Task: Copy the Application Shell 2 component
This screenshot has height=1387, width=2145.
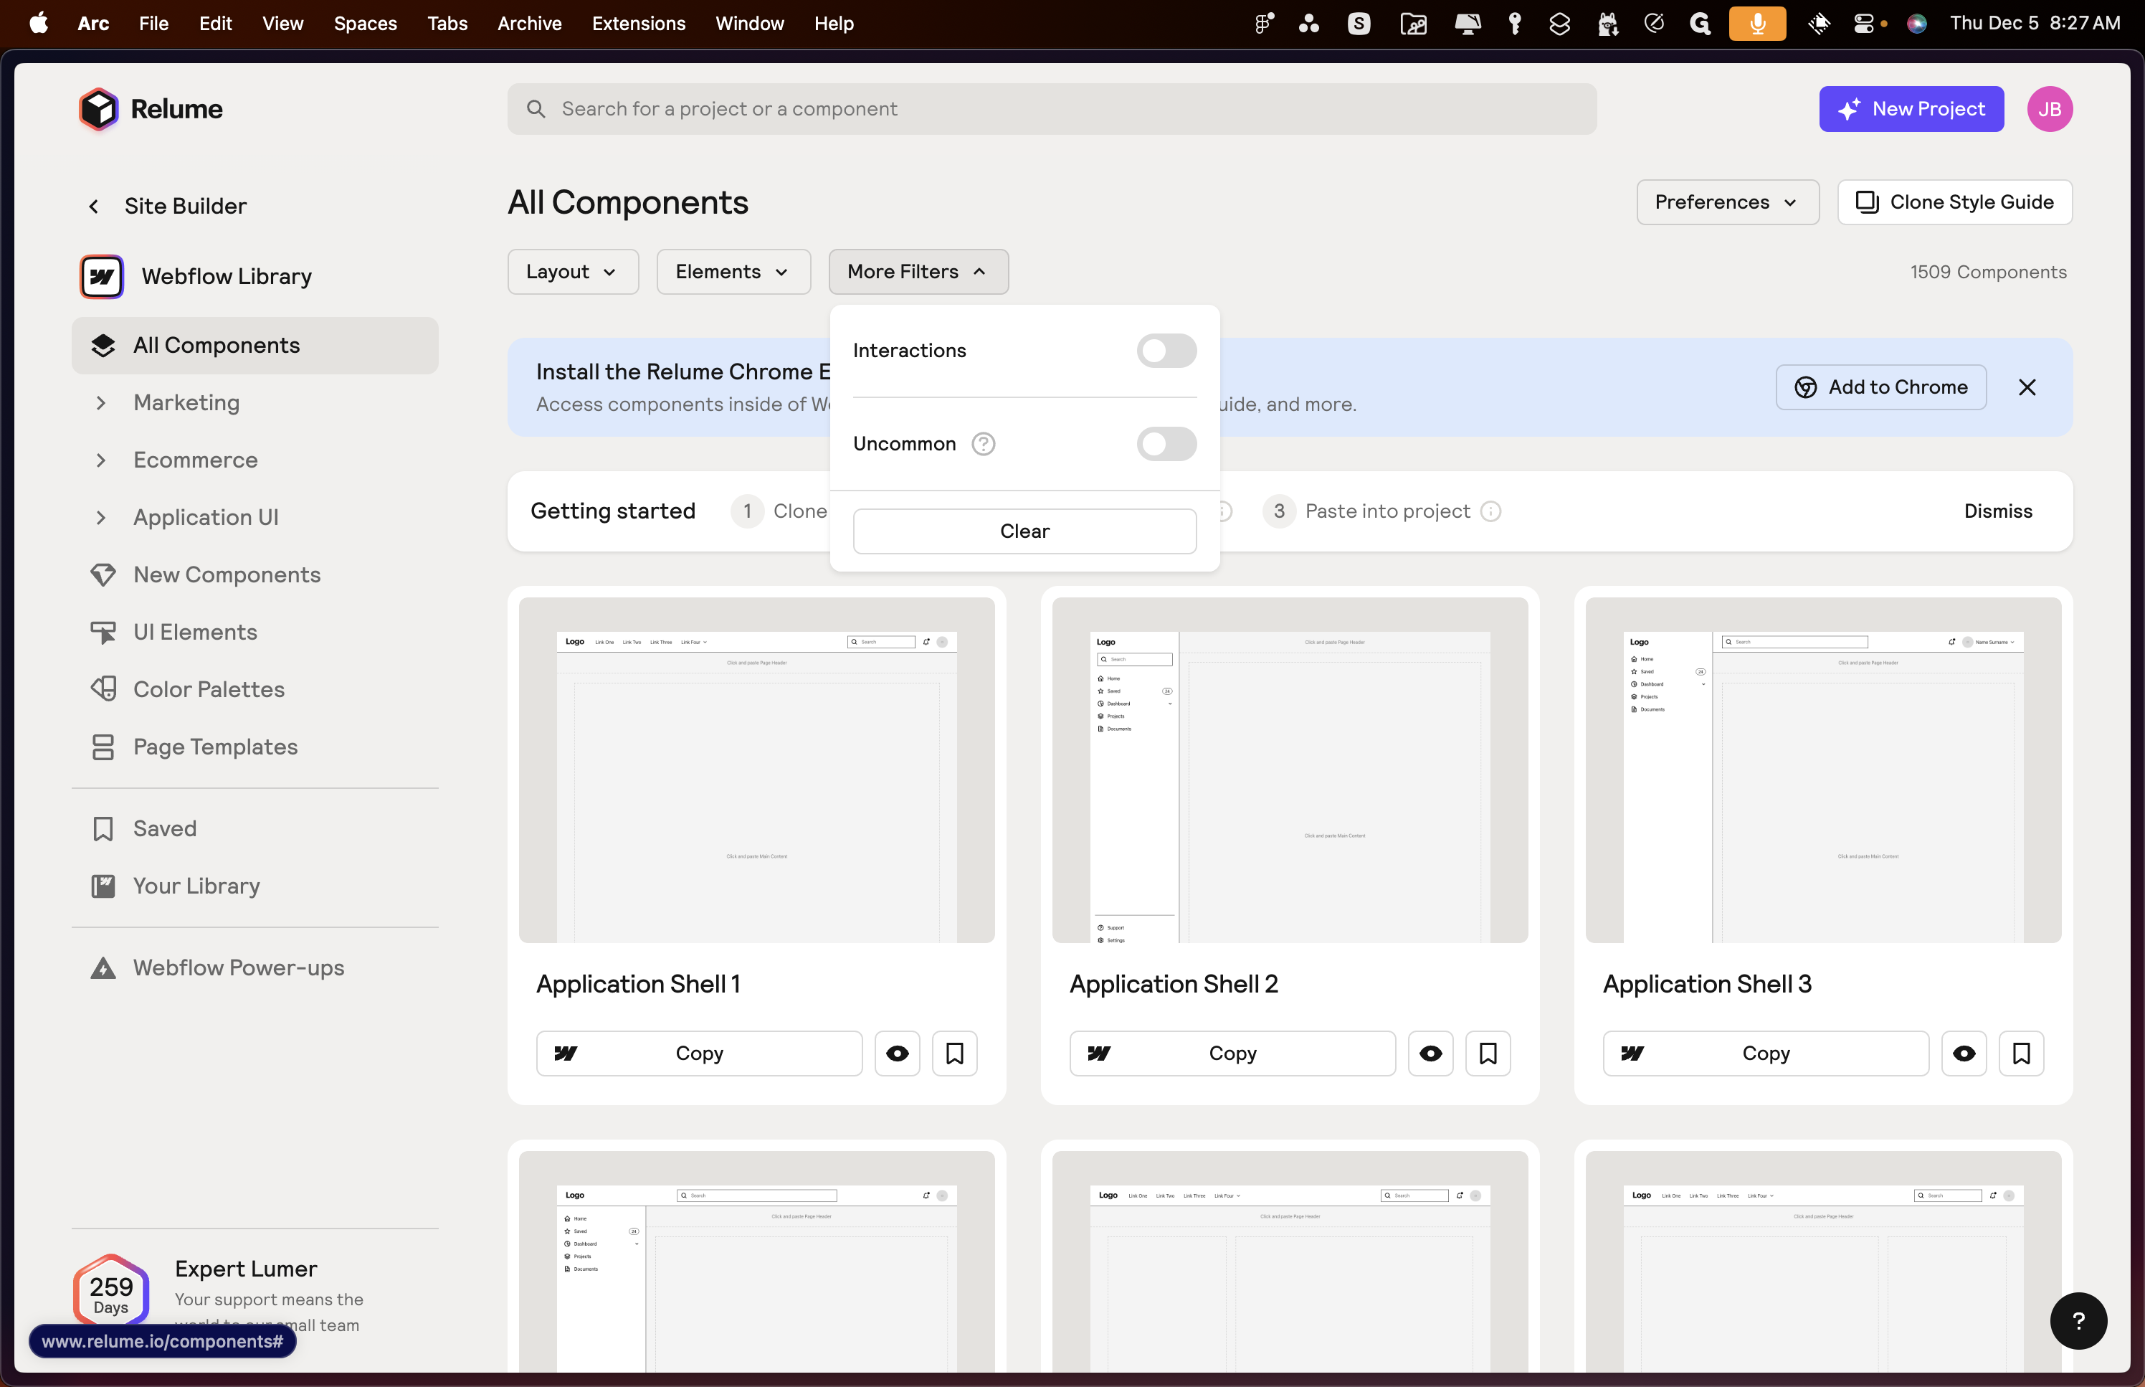Action: click(1232, 1054)
